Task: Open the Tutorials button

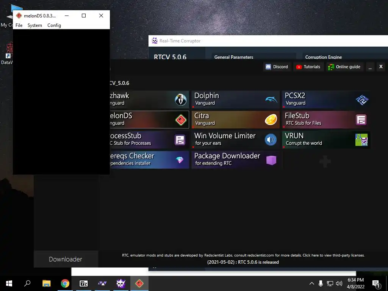Action: coord(308,67)
